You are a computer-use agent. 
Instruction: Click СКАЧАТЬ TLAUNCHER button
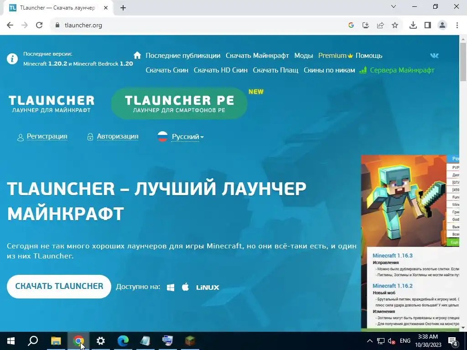[59, 286]
